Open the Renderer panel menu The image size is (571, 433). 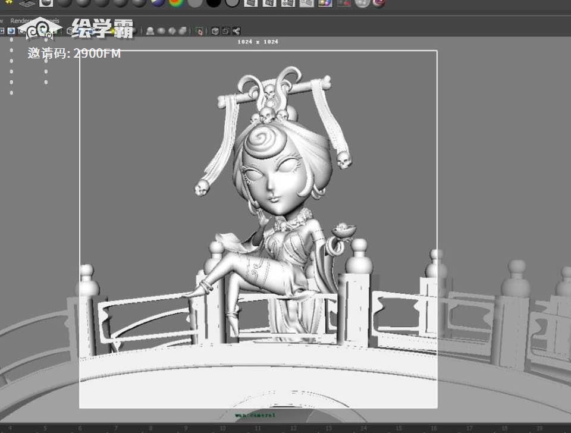[20, 21]
